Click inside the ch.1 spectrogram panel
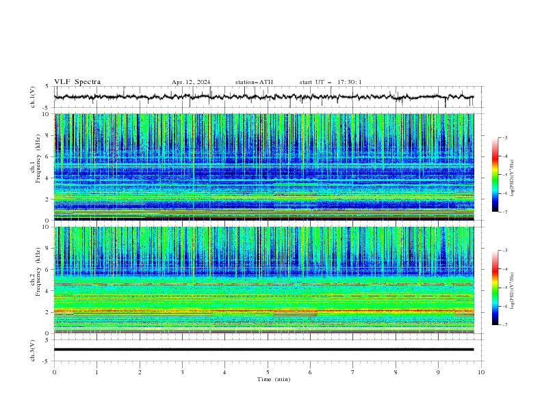542x418 pixels. tap(264, 167)
